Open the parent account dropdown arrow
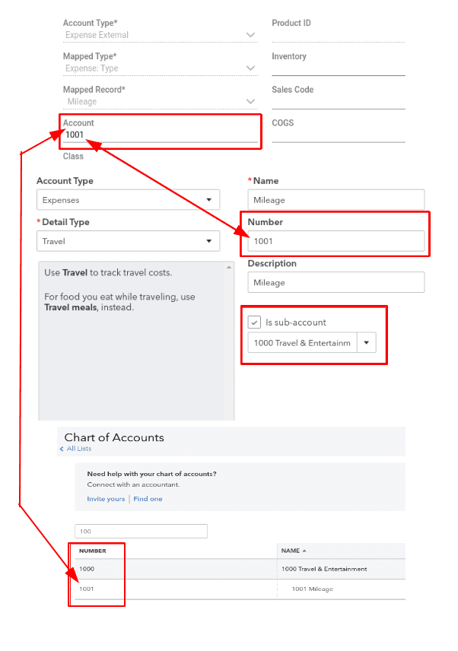 tap(366, 343)
